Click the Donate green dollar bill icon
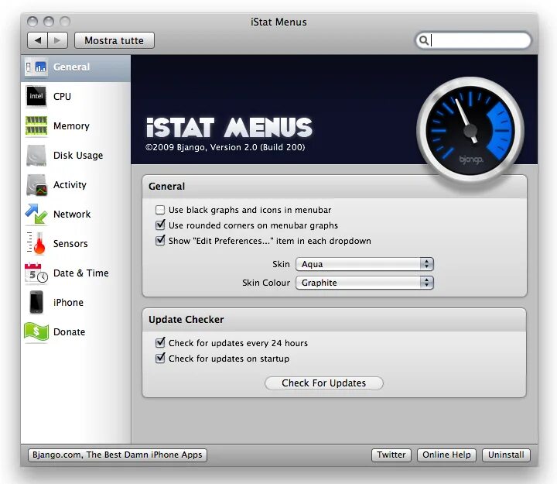This screenshot has height=484, width=557. coord(36,331)
